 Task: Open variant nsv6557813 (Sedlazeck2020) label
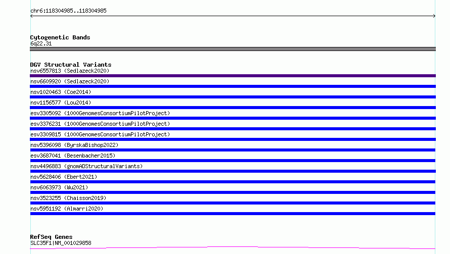[70, 71]
